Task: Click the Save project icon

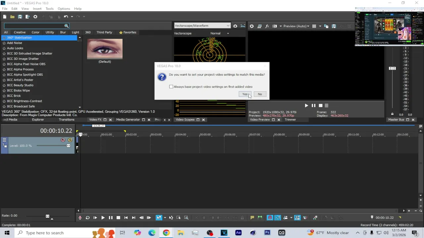Action: (x=20, y=17)
